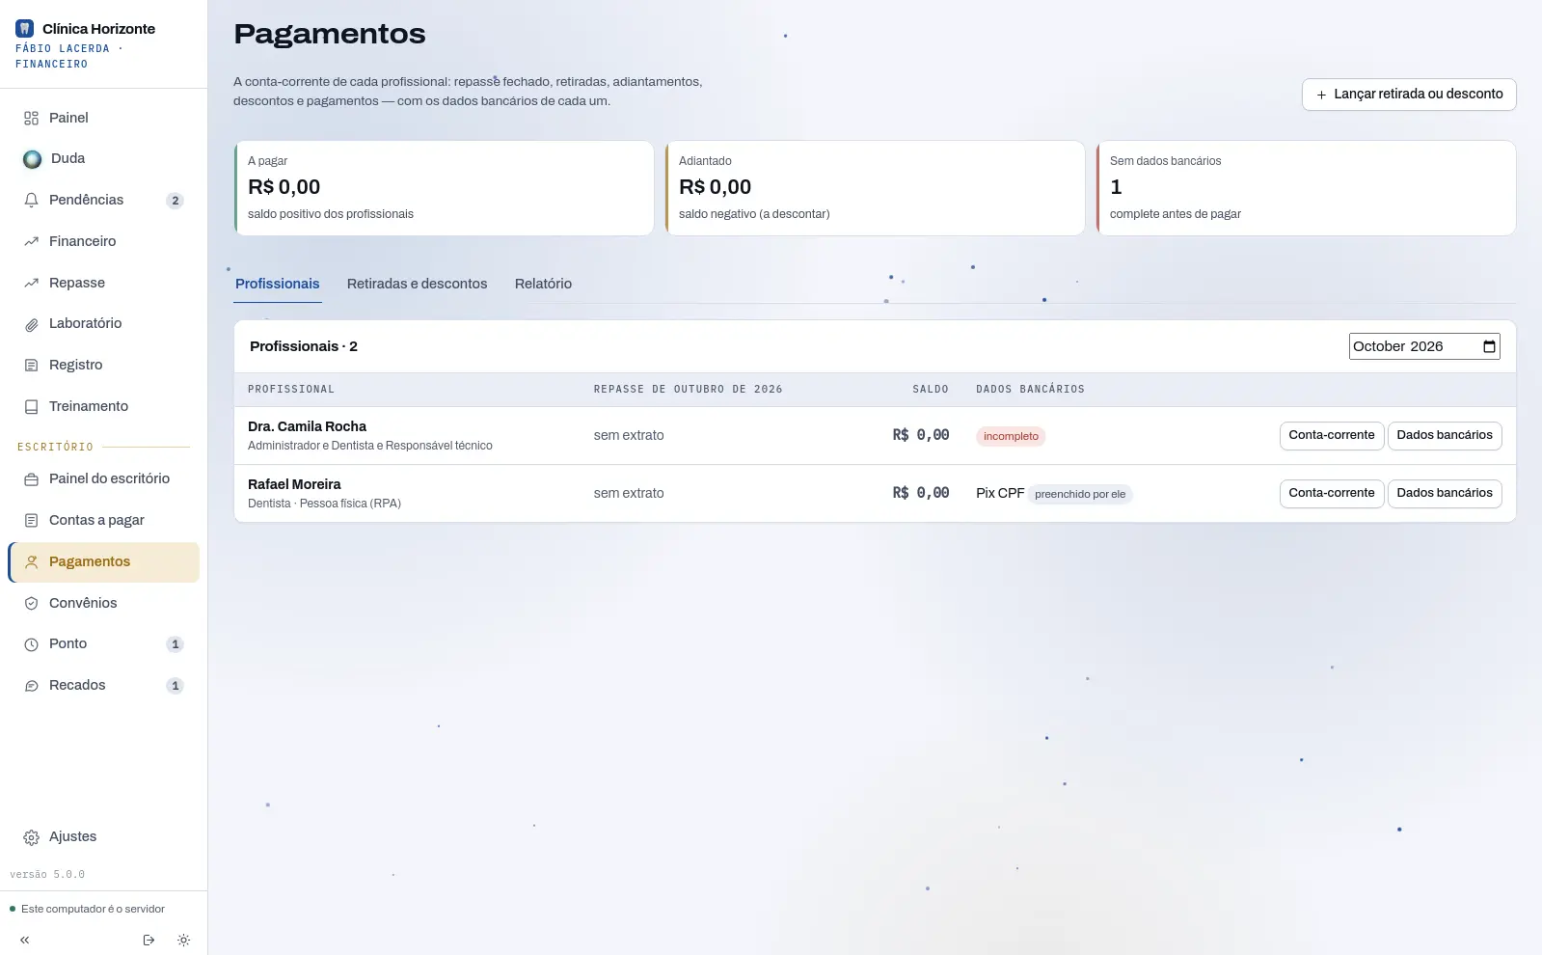Click the Ponto count badge
The image size is (1542, 955).
[175, 644]
